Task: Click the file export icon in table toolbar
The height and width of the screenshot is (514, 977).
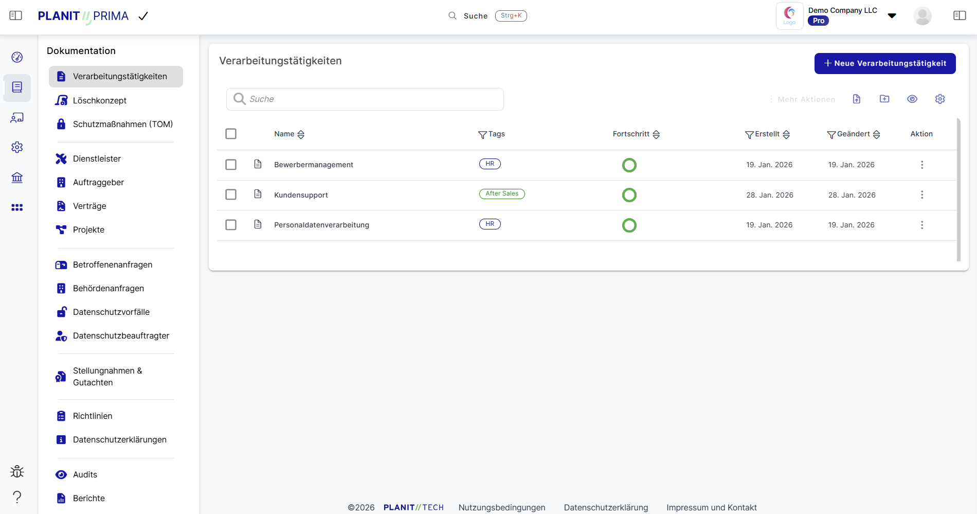Action: click(857, 99)
